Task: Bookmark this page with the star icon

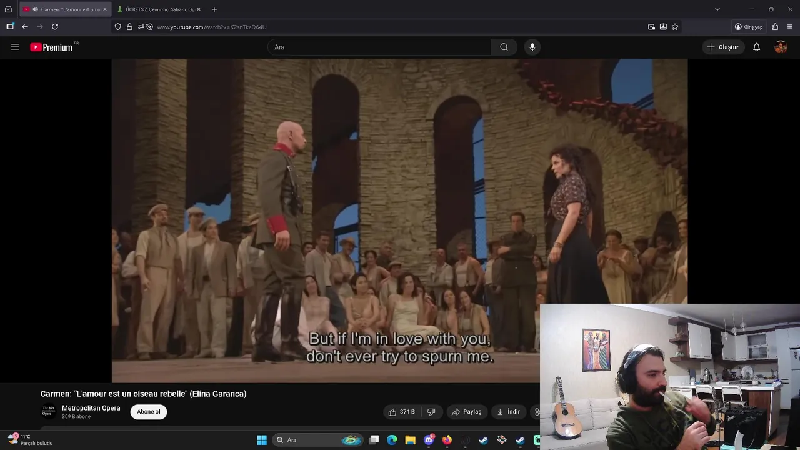Action: click(675, 27)
